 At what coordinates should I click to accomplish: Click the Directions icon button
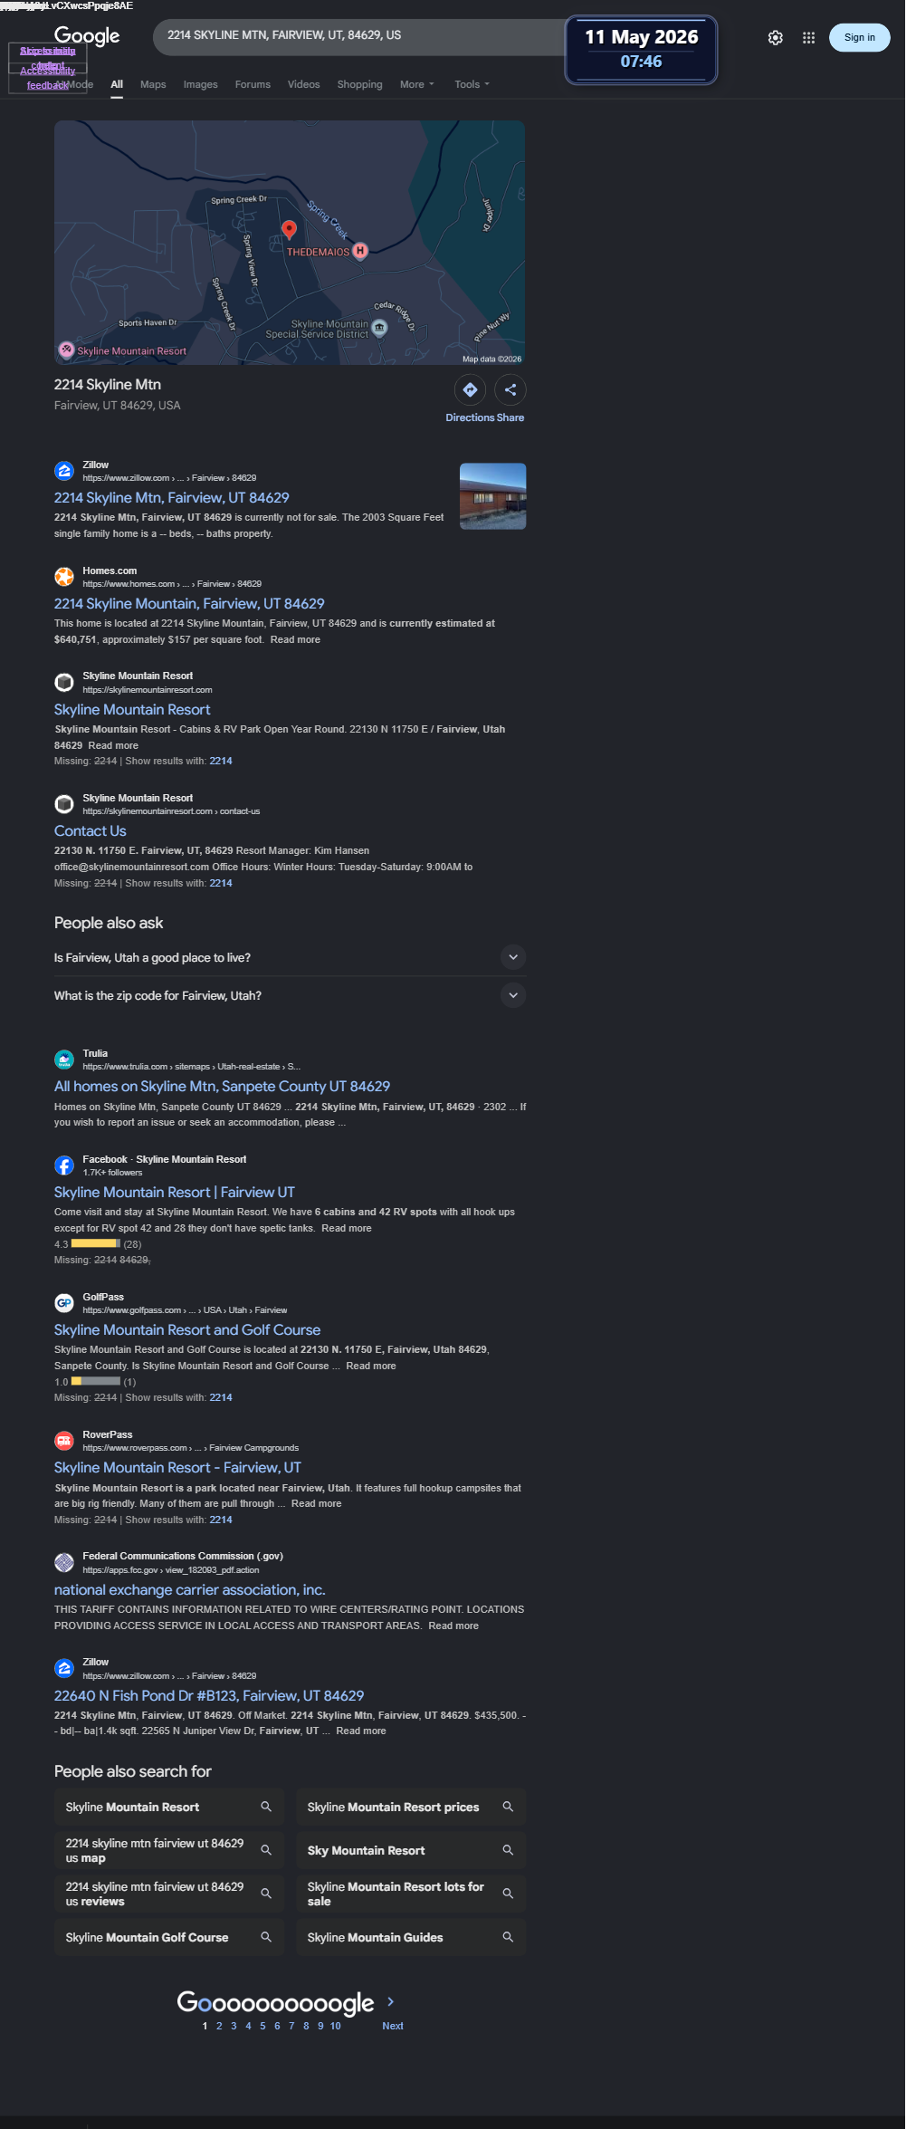(x=470, y=389)
